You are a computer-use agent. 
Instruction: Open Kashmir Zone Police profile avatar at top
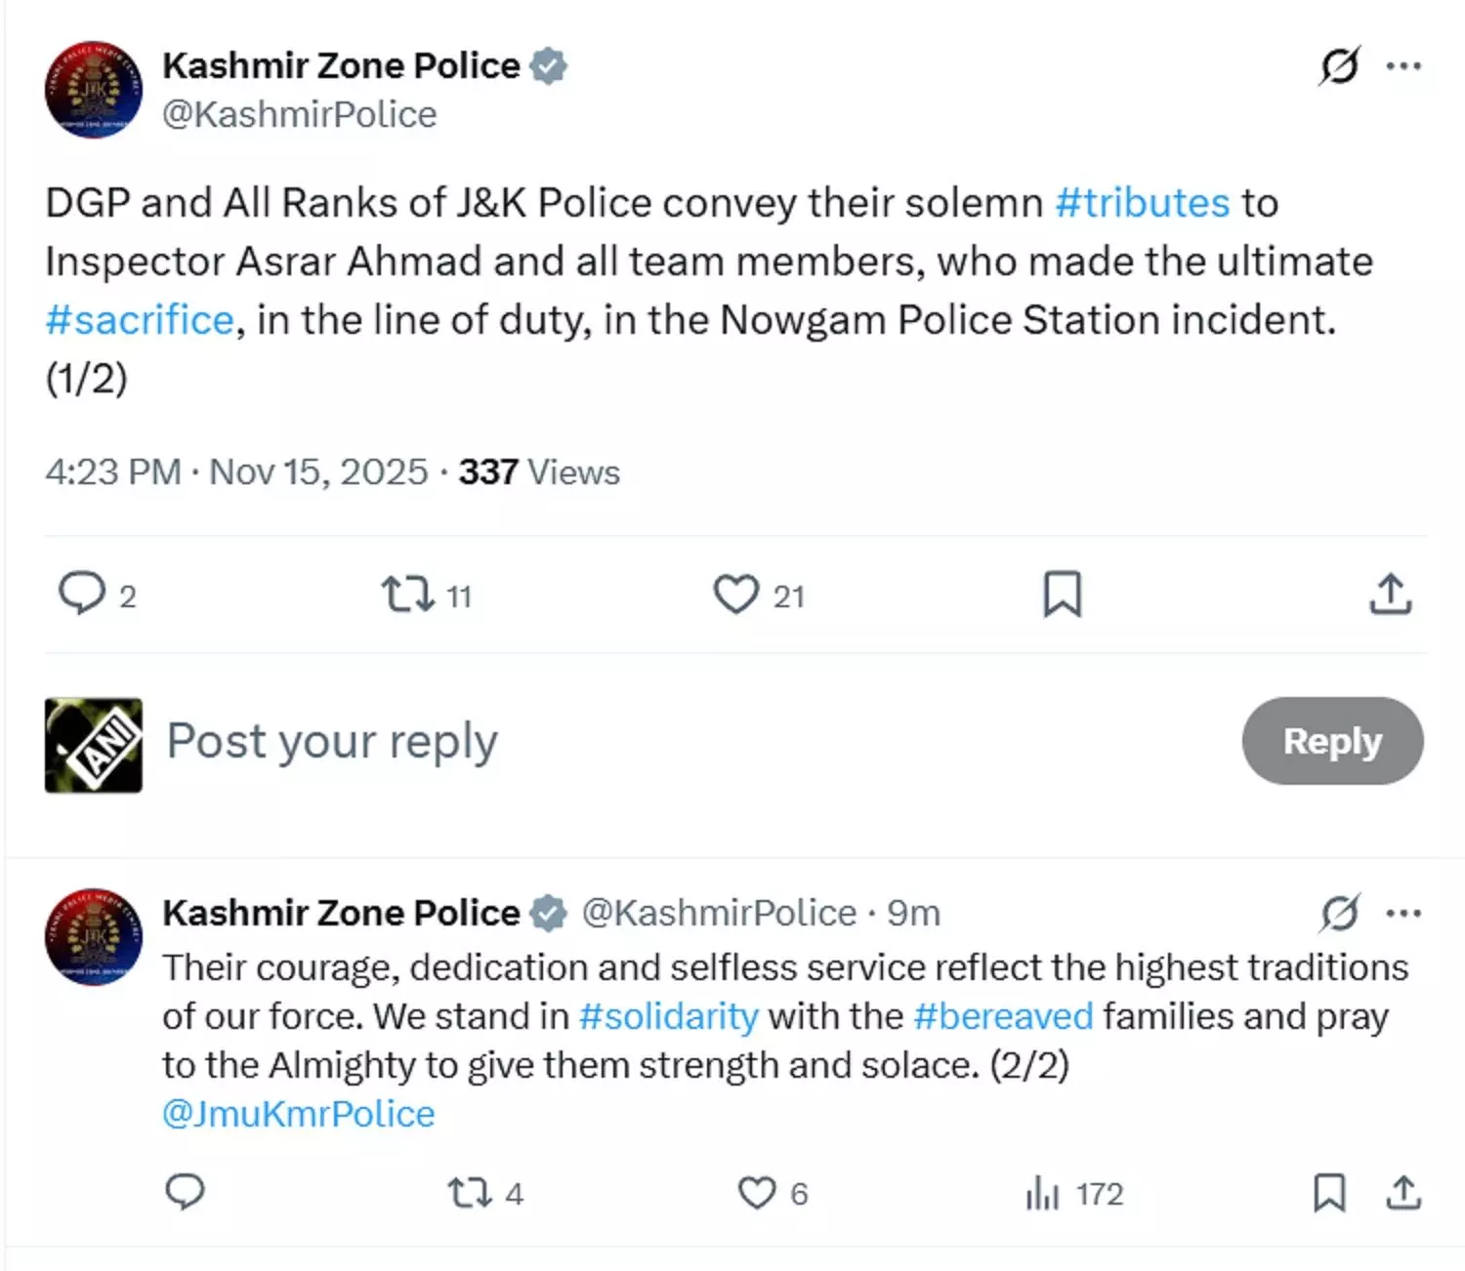point(94,90)
